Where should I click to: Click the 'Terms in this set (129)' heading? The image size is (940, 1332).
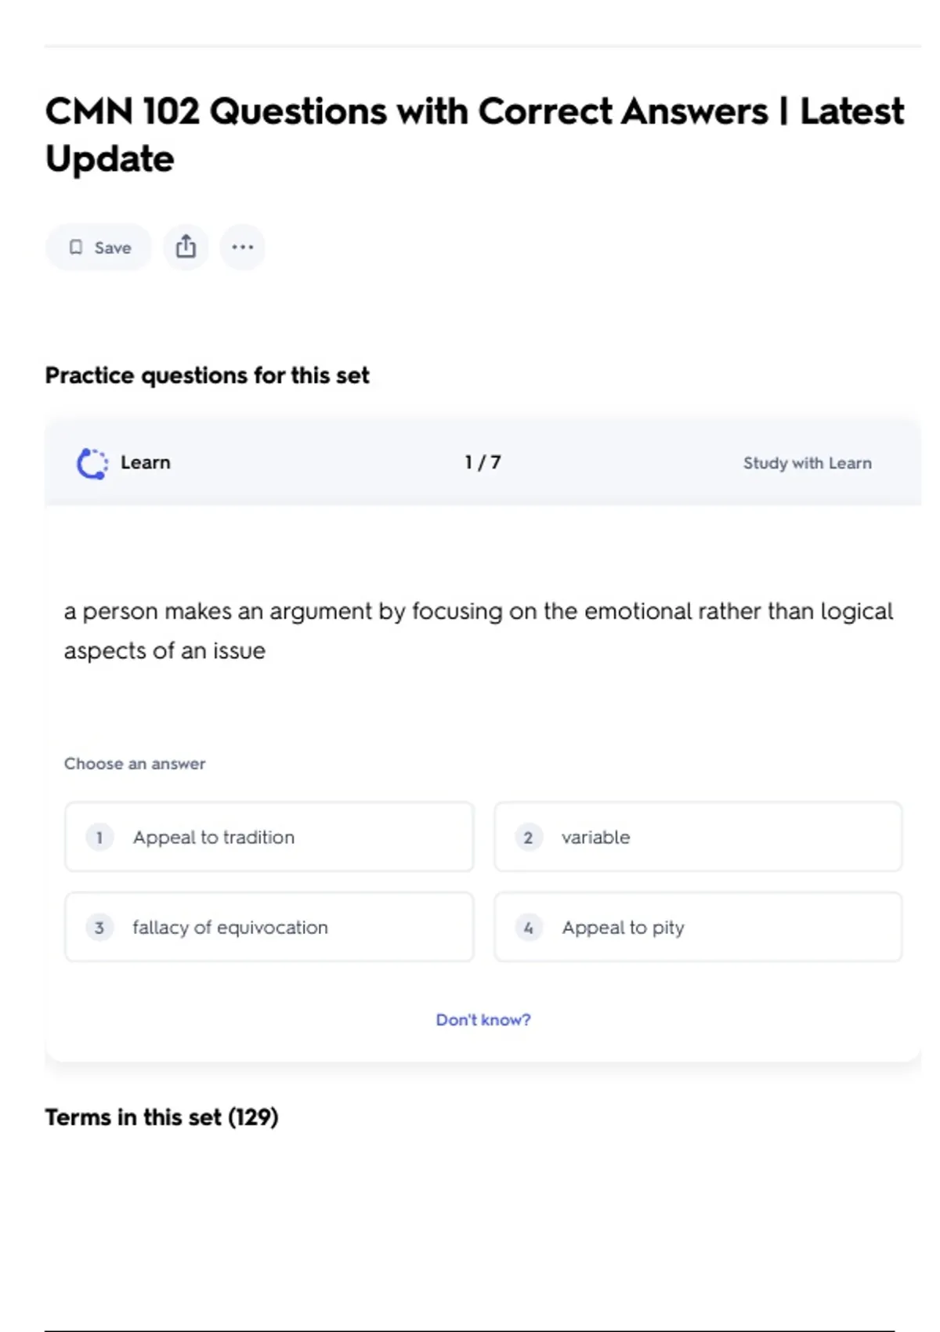(x=161, y=1117)
